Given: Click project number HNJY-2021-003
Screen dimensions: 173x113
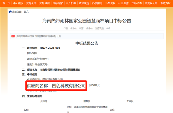Looking at the screenshot, I should 50,48.
